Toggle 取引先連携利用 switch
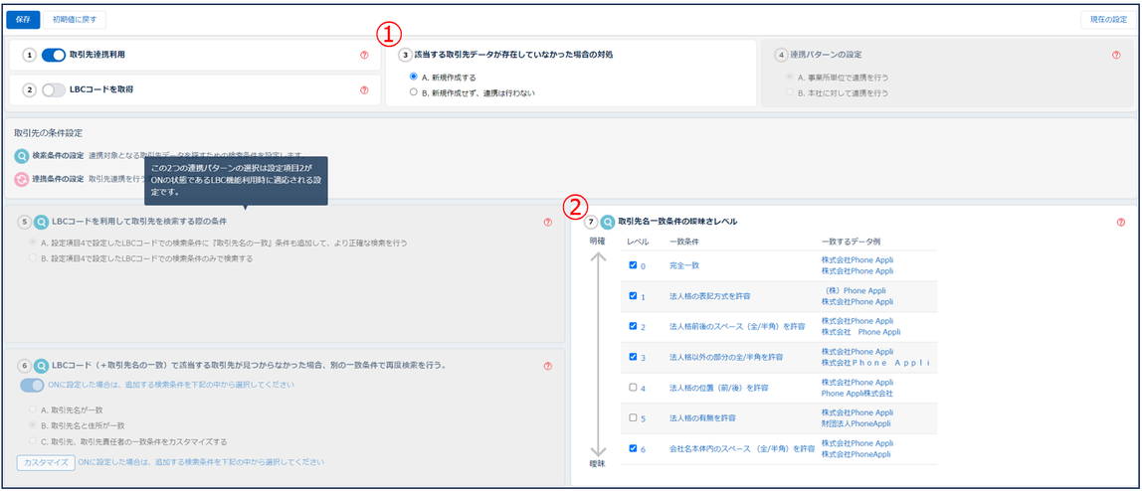 click(x=54, y=55)
